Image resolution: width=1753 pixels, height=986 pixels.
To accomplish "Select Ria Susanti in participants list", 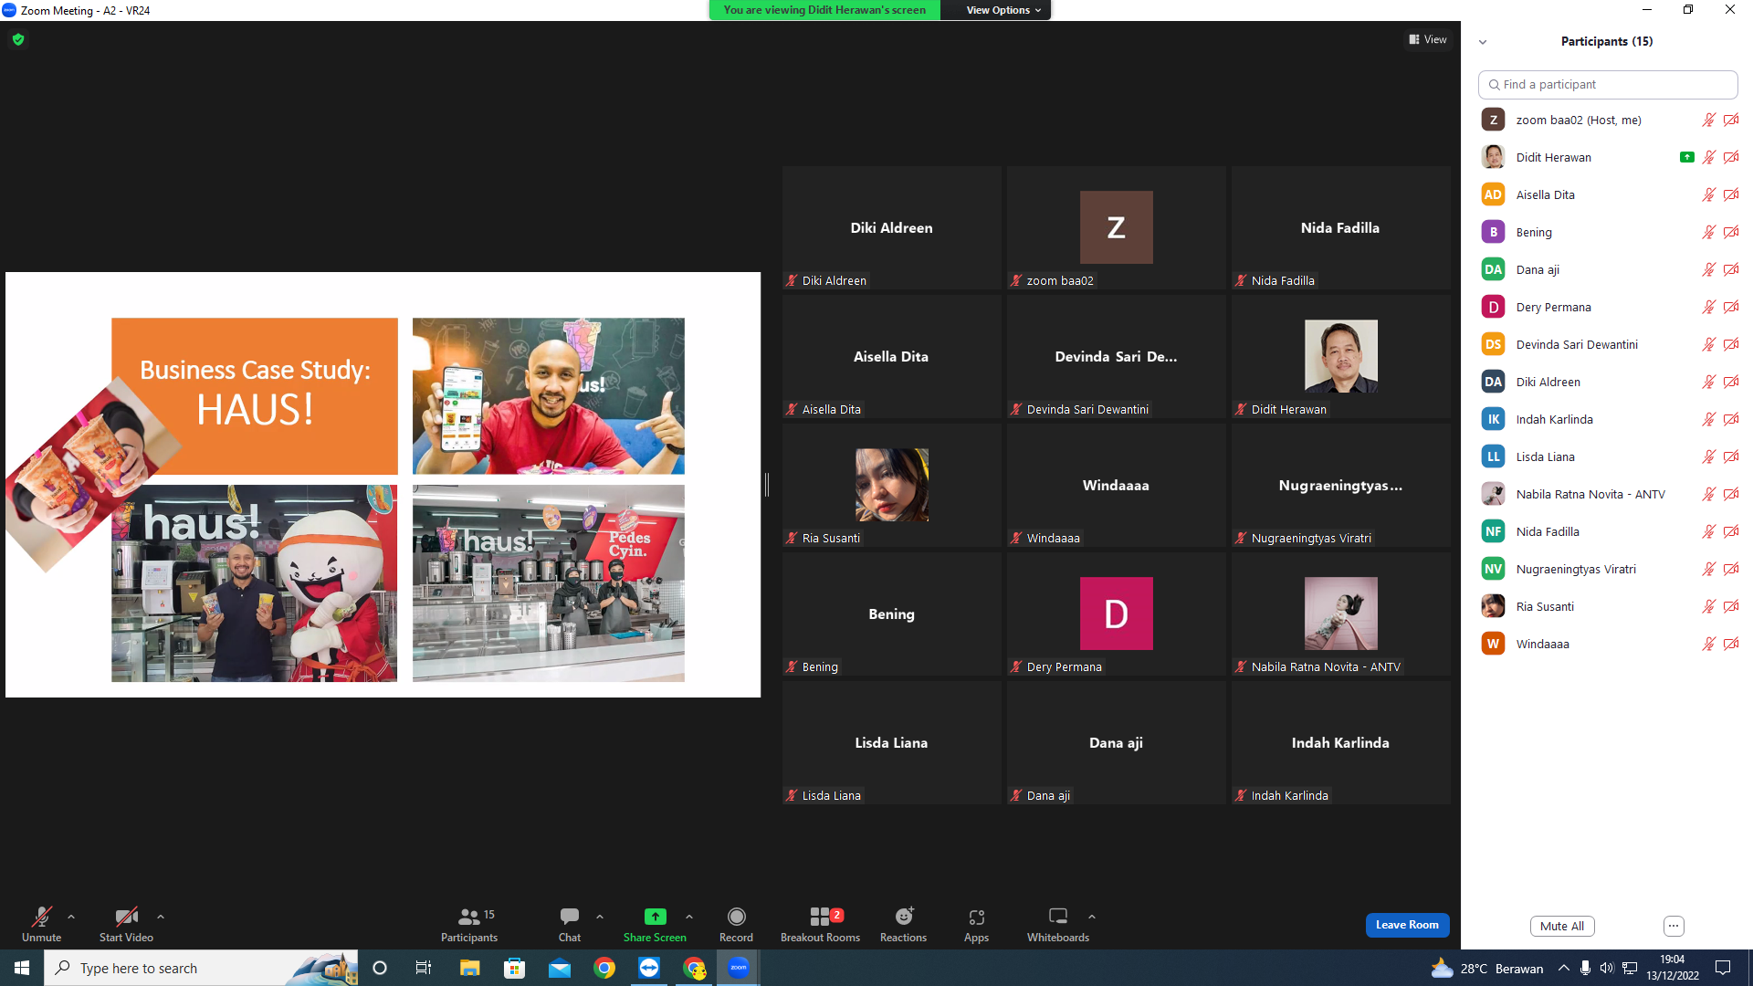I will [x=1608, y=606].
